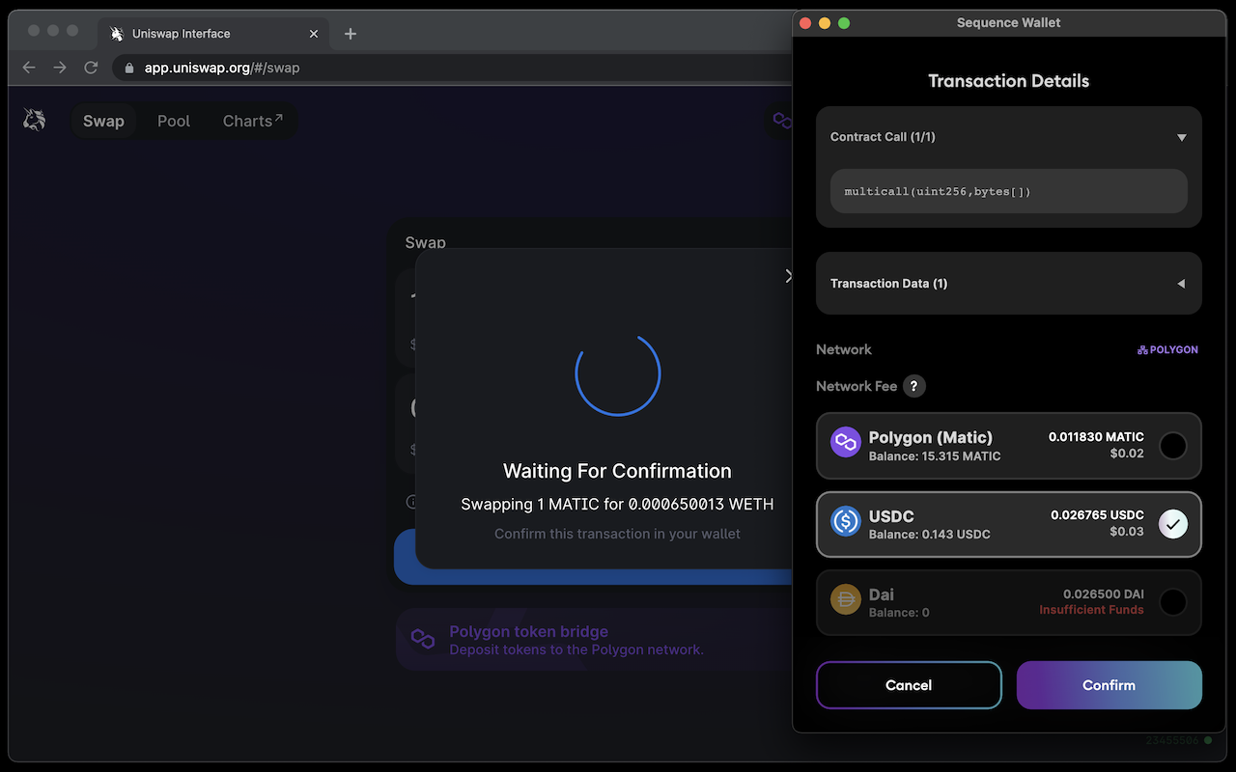This screenshot has width=1236, height=772.
Task: Select the Dai fee radio button
Action: (1172, 602)
